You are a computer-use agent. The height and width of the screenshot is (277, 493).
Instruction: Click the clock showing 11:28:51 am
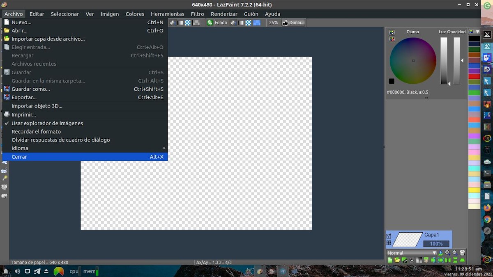tap(468, 269)
